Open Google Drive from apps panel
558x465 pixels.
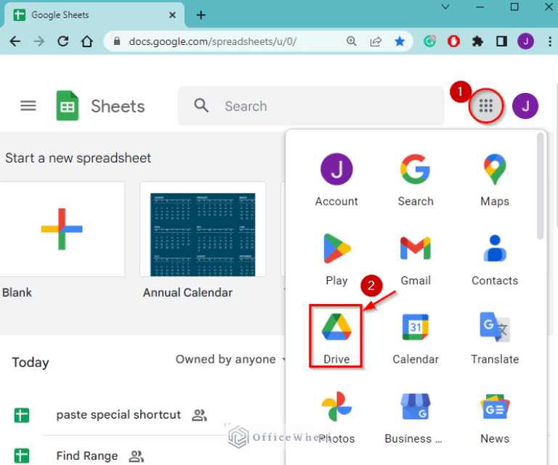[x=336, y=335]
